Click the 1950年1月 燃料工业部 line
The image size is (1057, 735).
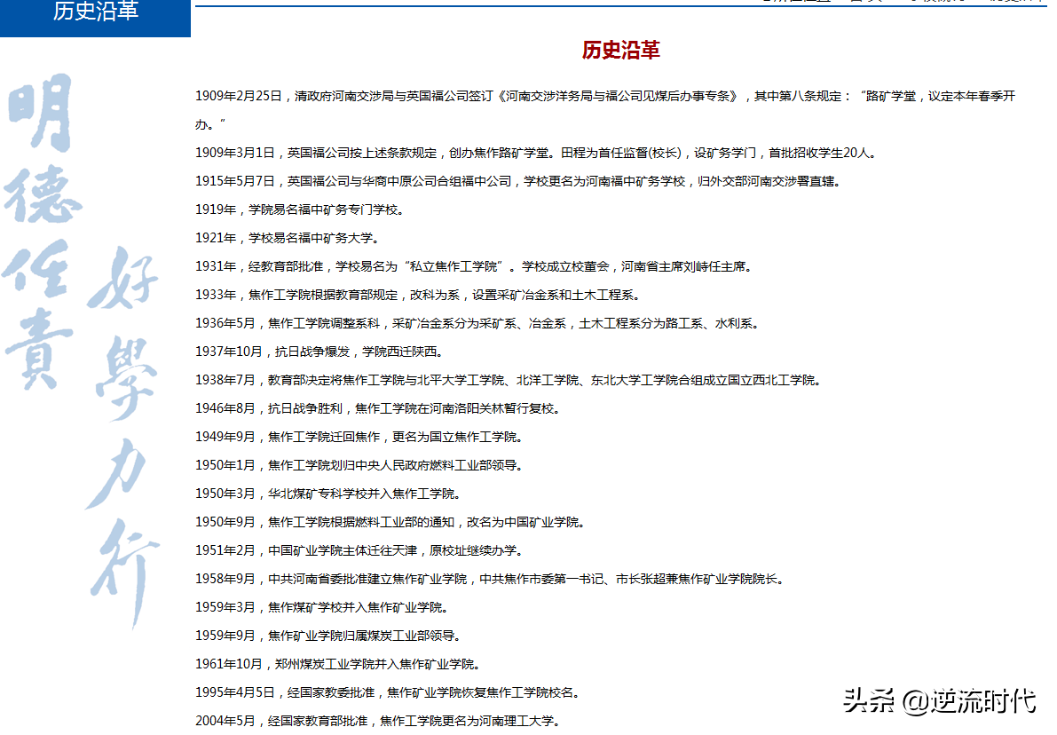(x=360, y=465)
